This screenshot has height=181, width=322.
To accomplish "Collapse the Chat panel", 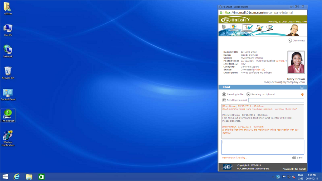I will (x=302, y=87).
